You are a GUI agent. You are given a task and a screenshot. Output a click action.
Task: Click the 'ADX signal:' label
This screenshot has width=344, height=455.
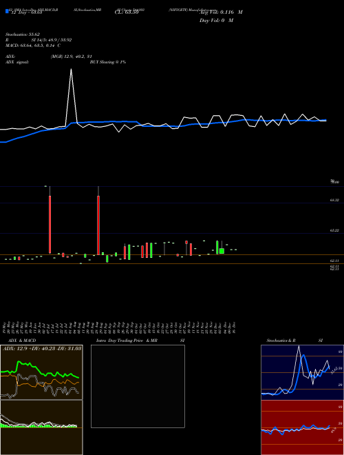17,62
